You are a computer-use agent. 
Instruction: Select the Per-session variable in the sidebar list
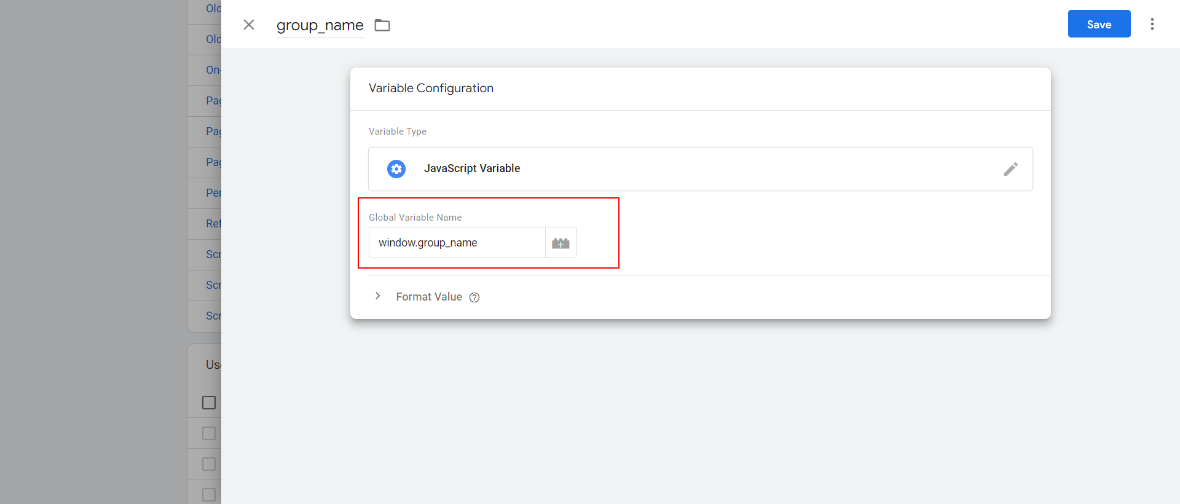[x=214, y=192]
